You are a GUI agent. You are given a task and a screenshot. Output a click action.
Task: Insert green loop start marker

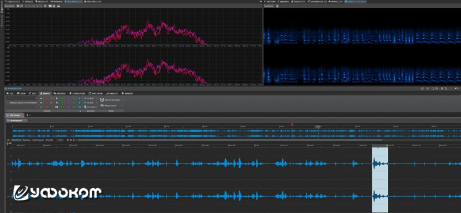pyautogui.click(x=62, y=98)
